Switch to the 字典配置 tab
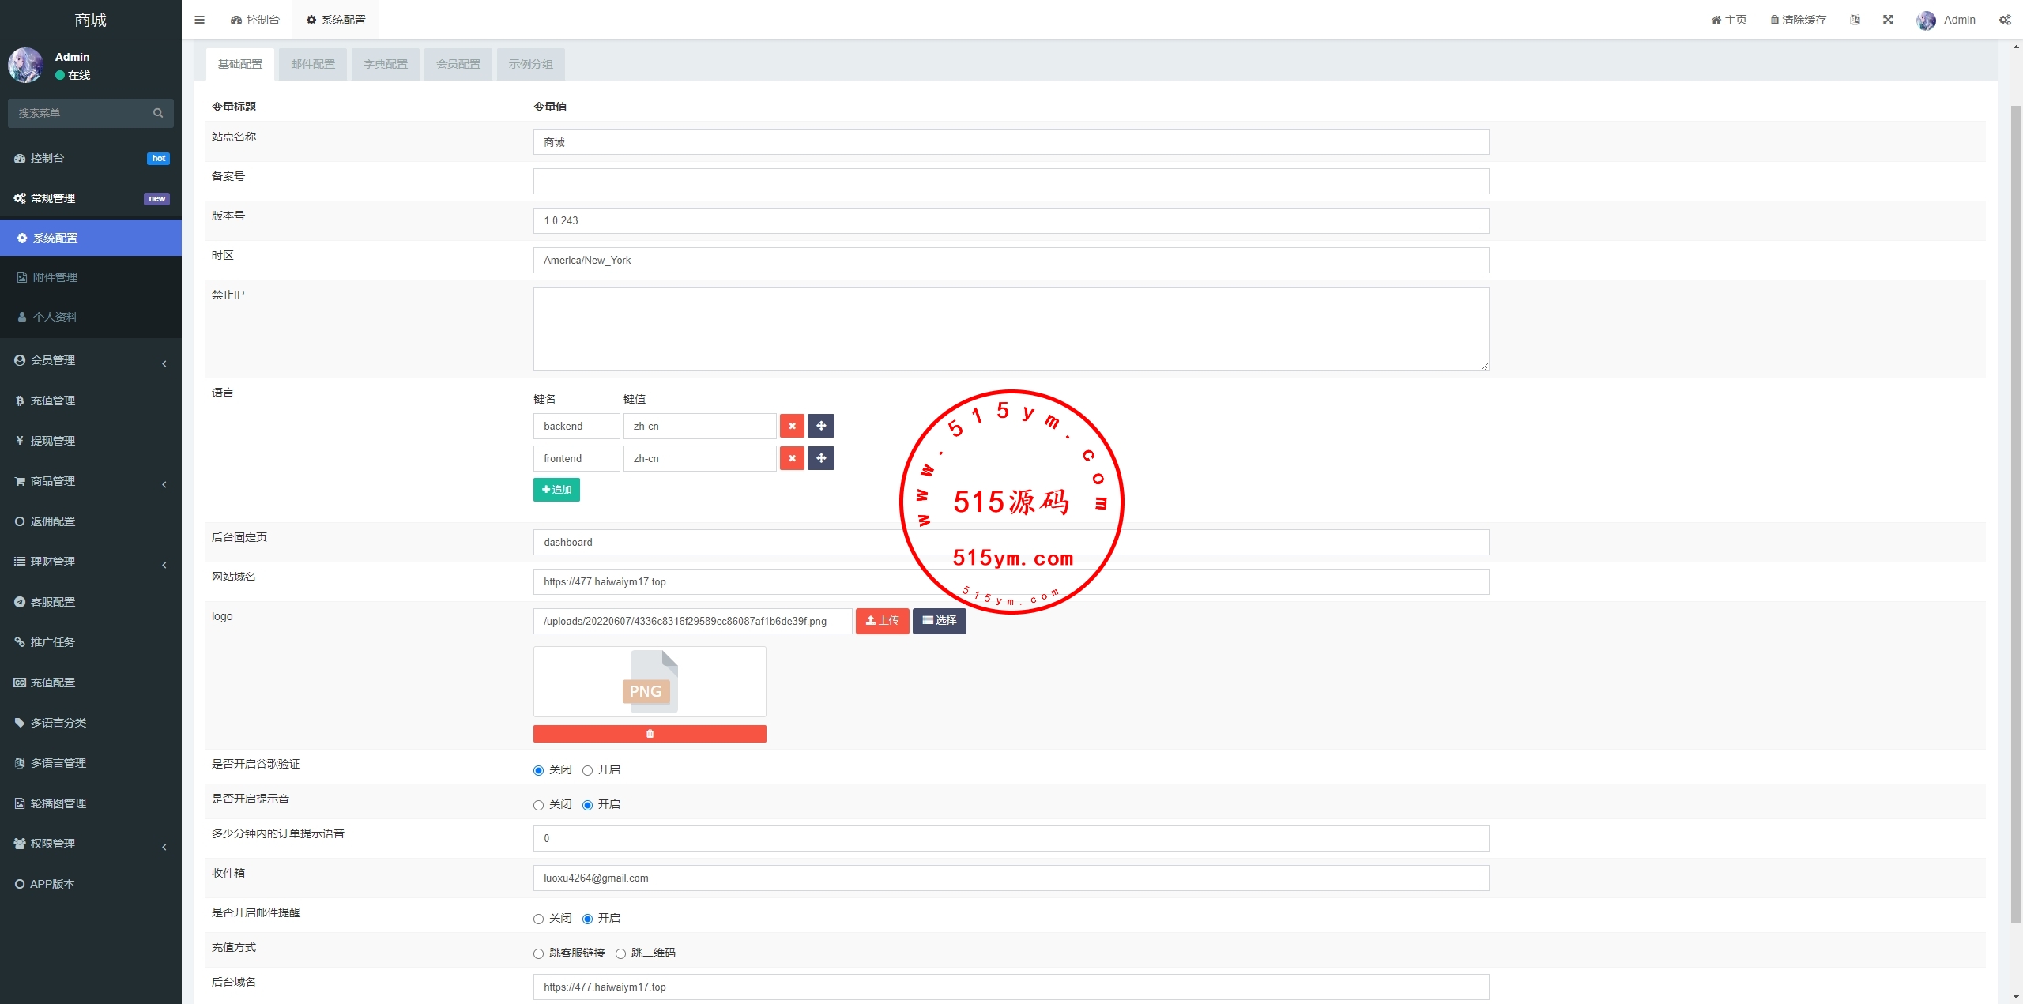This screenshot has height=1004, width=2023. pyautogui.click(x=386, y=64)
